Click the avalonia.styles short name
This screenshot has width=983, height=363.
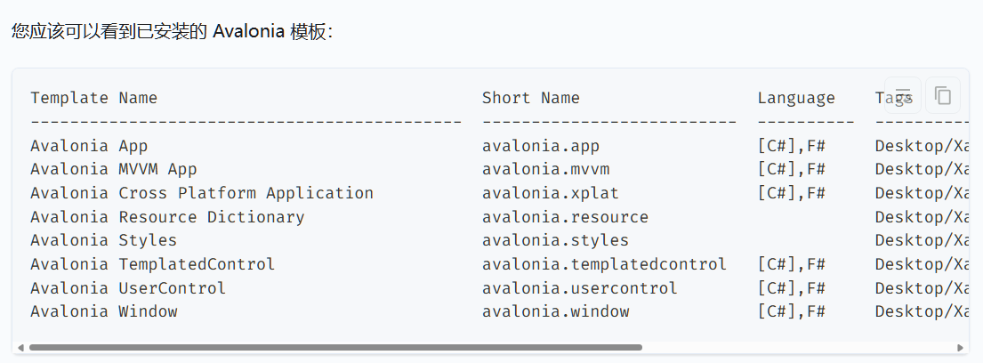(x=555, y=240)
